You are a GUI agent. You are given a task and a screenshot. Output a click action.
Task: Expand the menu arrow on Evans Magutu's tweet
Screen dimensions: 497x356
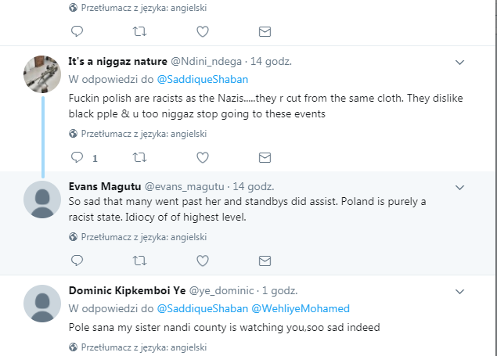459,187
